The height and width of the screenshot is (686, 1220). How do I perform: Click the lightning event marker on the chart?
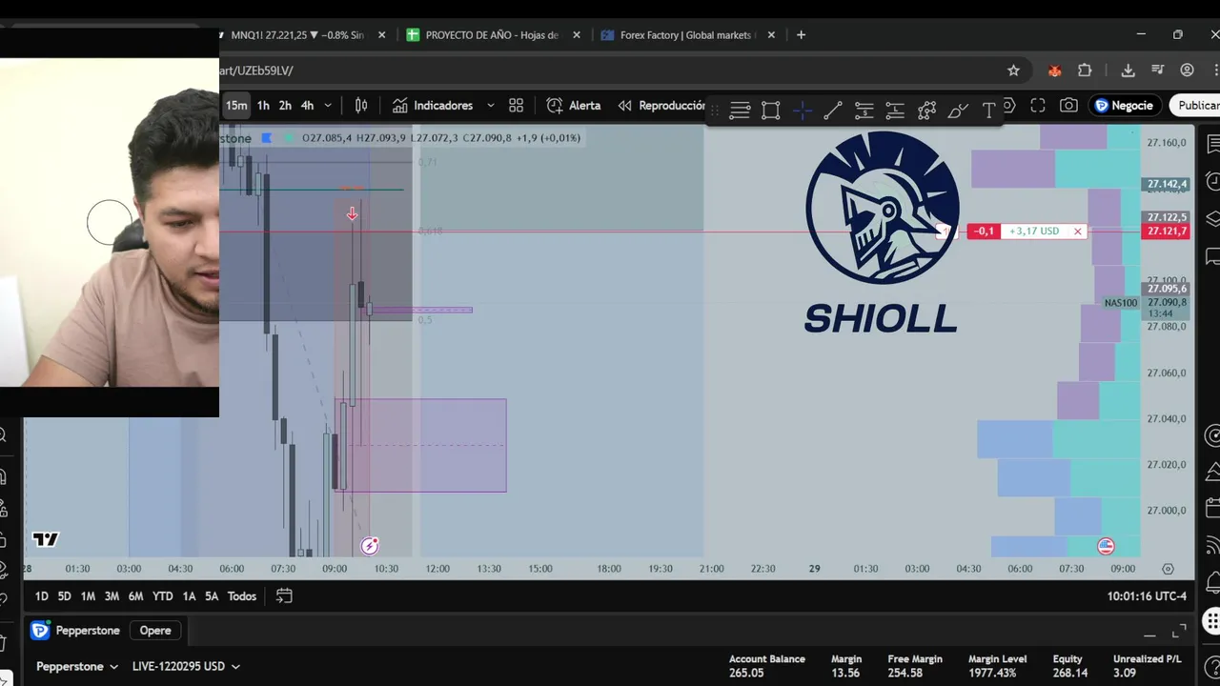pyautogui.click(x=370, y=546)
